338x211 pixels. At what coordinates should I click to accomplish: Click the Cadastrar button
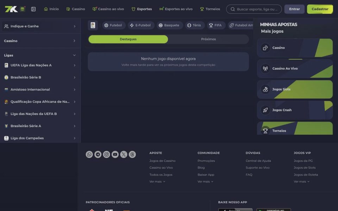(320, 9)
